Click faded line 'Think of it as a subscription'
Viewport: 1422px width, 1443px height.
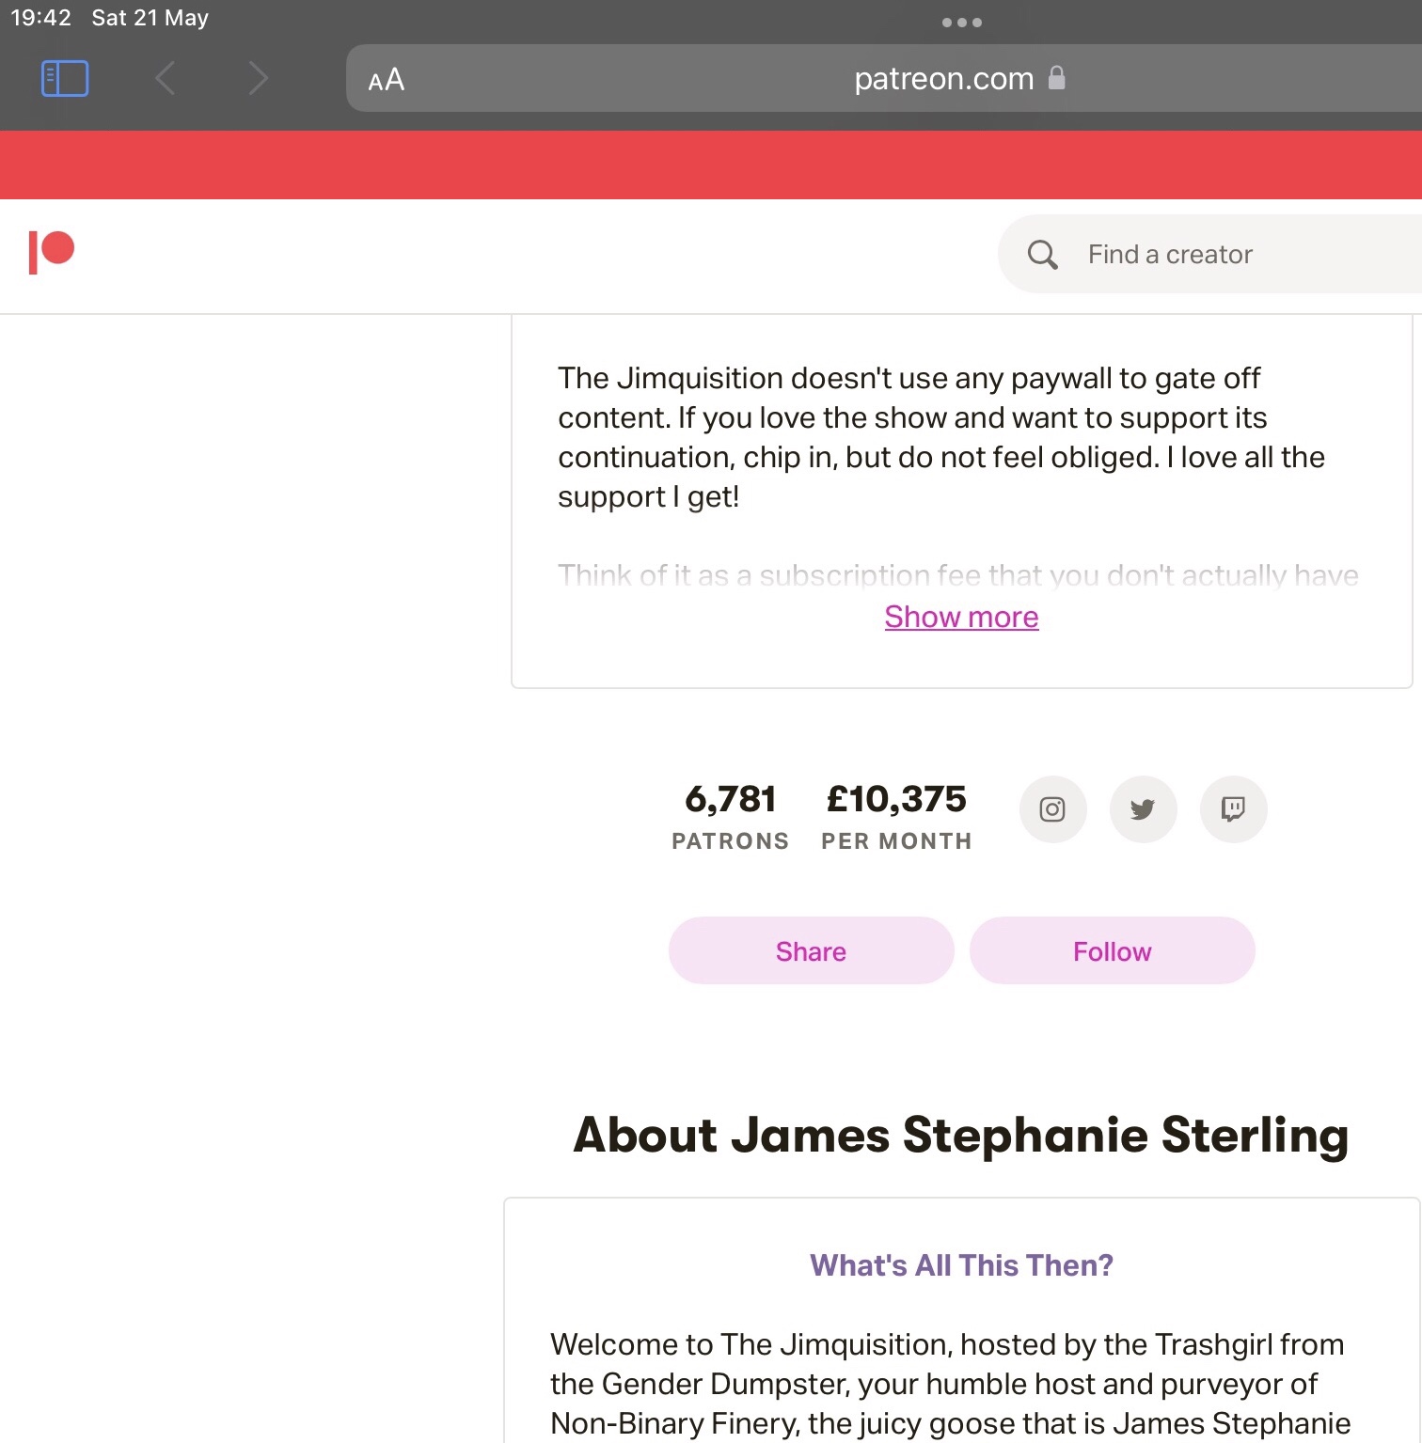(957, 574)
